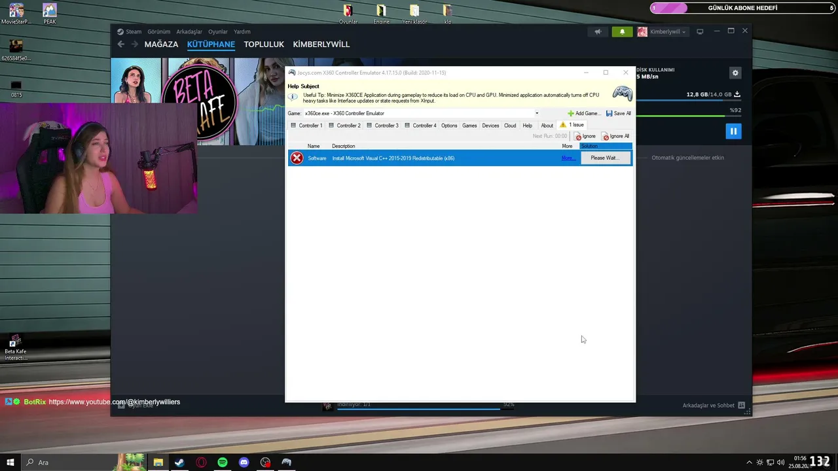Screen dimensions: 838x471
Task: Open the Oyunlar menu in Steam
Action: coord(218,31)
